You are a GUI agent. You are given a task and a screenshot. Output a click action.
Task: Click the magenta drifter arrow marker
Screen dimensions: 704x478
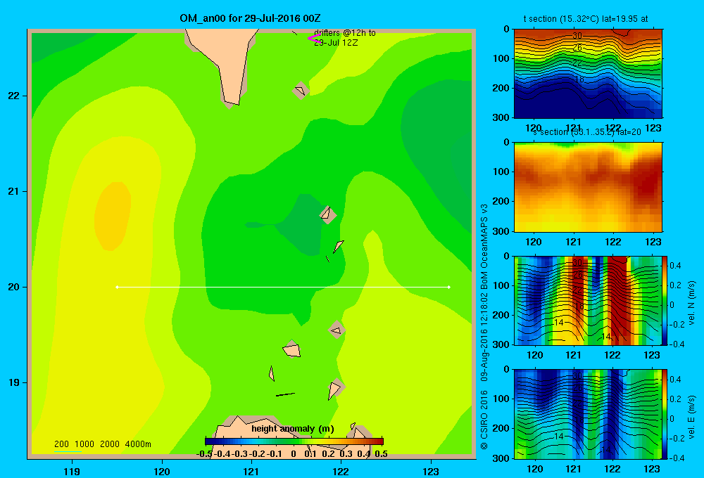point(313,38)
